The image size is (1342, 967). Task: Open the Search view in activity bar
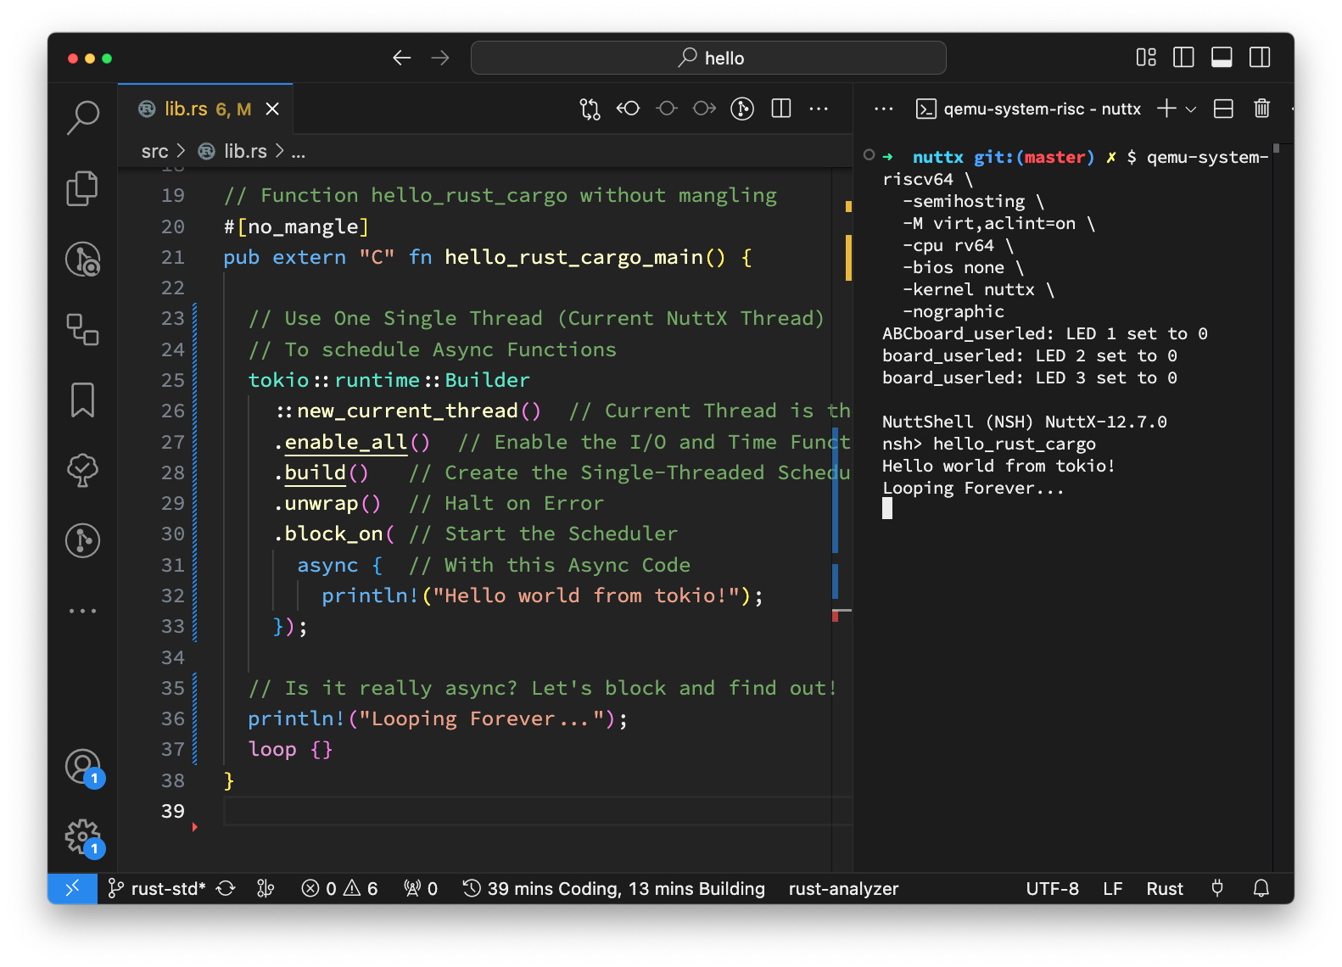click(x=83, y=118)
